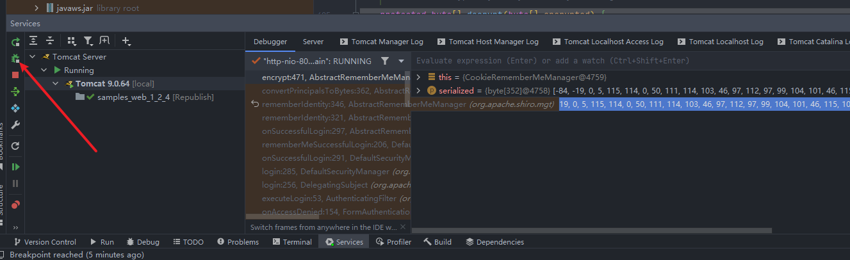The image size is (850, 260).
Task: Click the Resume Program play icon
Action: (x=15, y=167)
